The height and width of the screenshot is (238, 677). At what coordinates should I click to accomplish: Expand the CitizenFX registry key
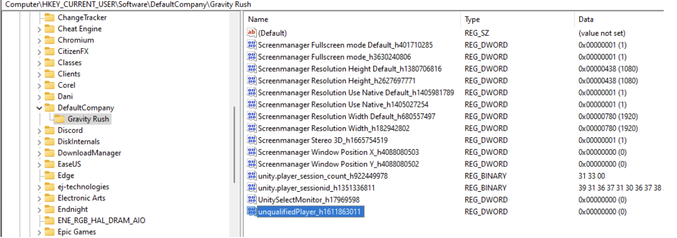(x=39, y=51)
